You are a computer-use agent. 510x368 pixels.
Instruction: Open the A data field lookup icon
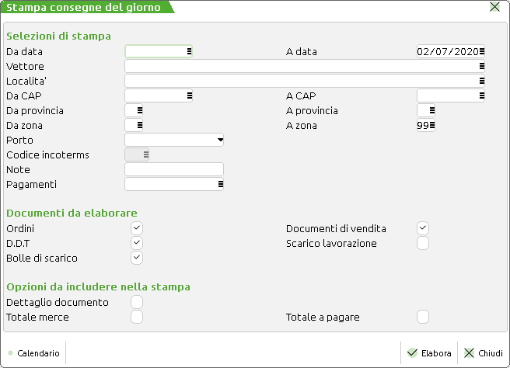click(x=482, y=52)
